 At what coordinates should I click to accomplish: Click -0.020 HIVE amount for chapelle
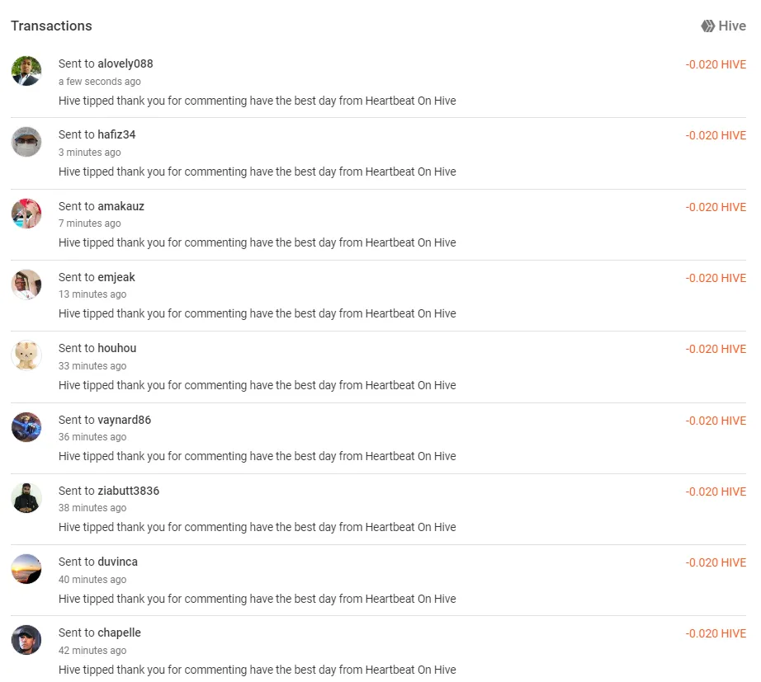coord(716,633)
